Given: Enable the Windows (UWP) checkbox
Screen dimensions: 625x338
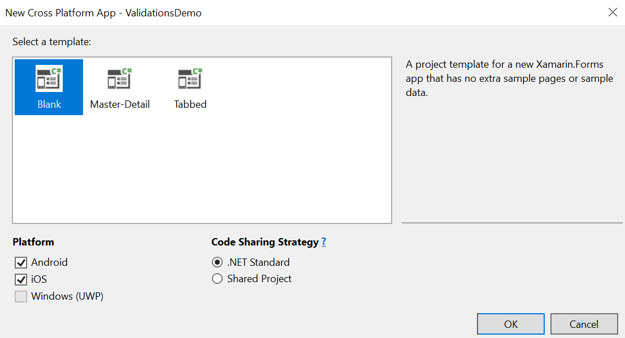Looking at the screenshot, I should [x=21, y=297].
